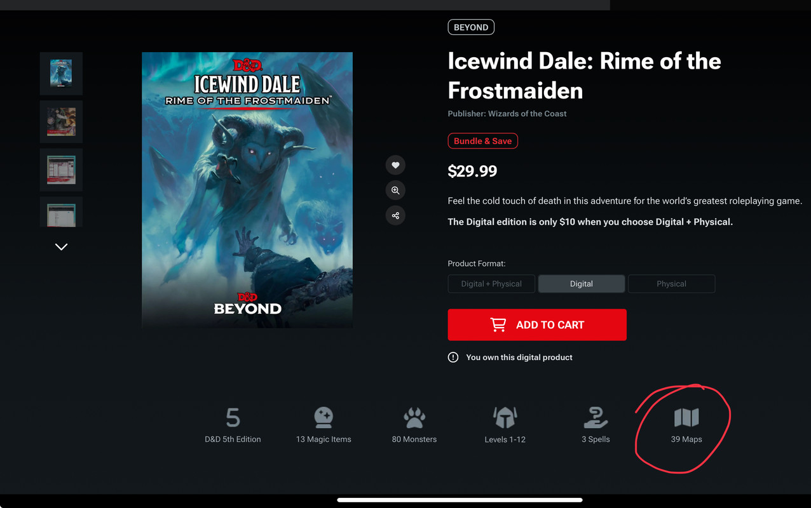
Task: Click the 39 Maps icon
Action: point(686,418)
